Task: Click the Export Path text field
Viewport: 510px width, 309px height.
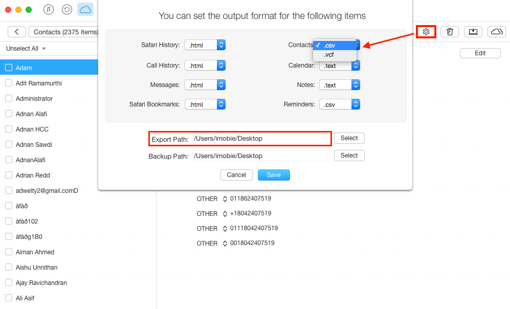Action: [259, 139]
